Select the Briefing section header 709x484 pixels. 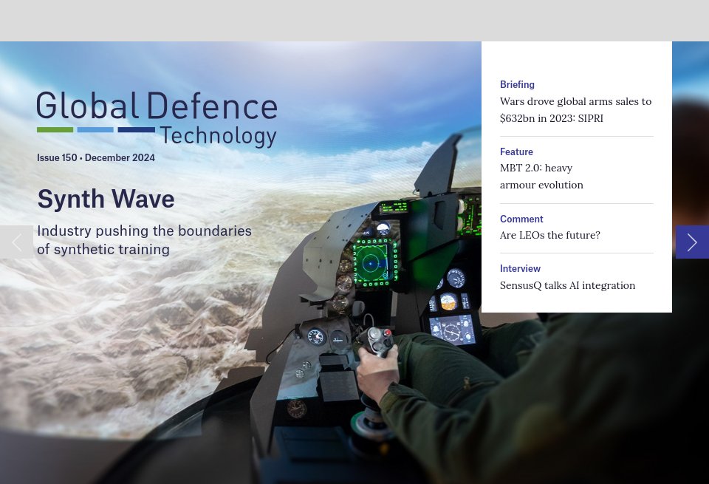click(x=517, y=84)
